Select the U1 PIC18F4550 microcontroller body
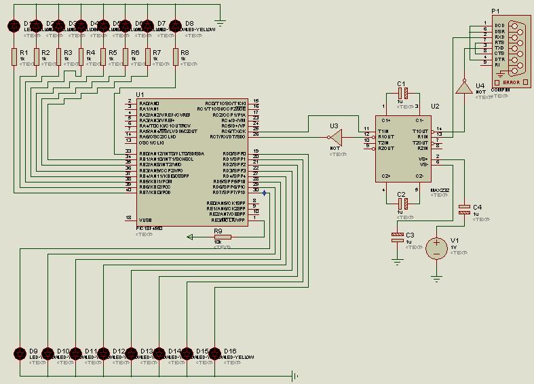 click(193, 162)
